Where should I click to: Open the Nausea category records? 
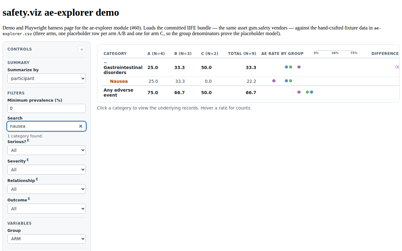tap(119, 81)
